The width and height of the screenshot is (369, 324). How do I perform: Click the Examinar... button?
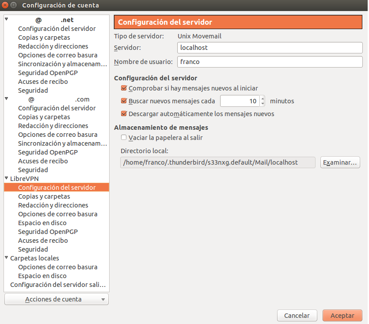[340, 162]
